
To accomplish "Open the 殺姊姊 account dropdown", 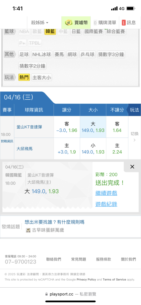I will pos(40,23).
